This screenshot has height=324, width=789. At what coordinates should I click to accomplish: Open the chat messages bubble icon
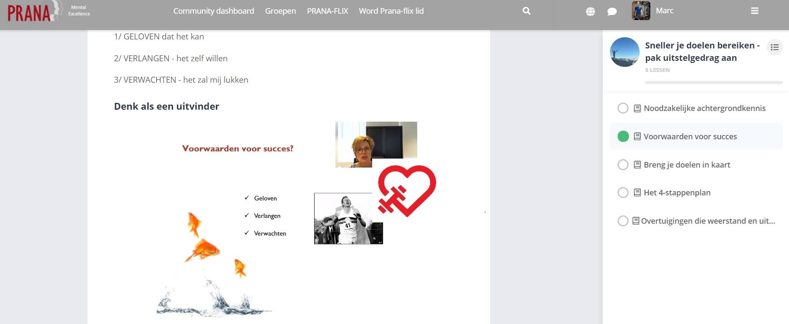point(612,12)
